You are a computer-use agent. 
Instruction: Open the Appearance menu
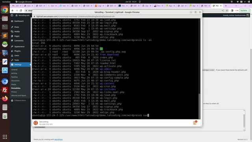19,47
